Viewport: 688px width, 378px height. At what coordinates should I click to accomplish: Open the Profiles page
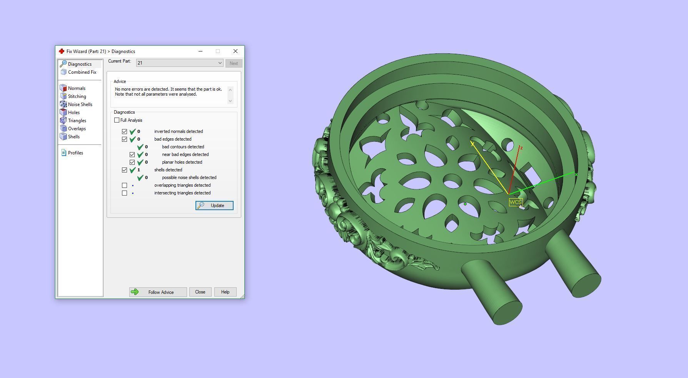[75, 153]
